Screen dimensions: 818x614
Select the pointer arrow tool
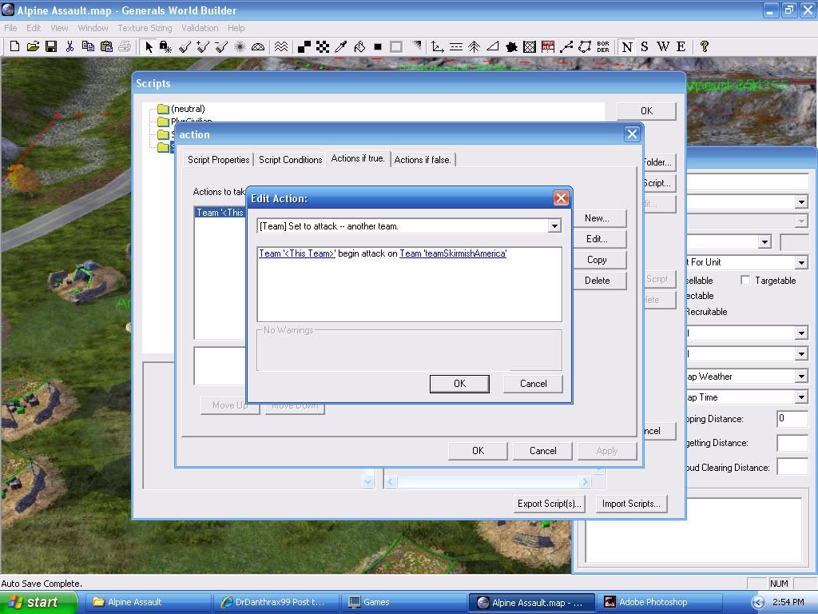[149, 46]
